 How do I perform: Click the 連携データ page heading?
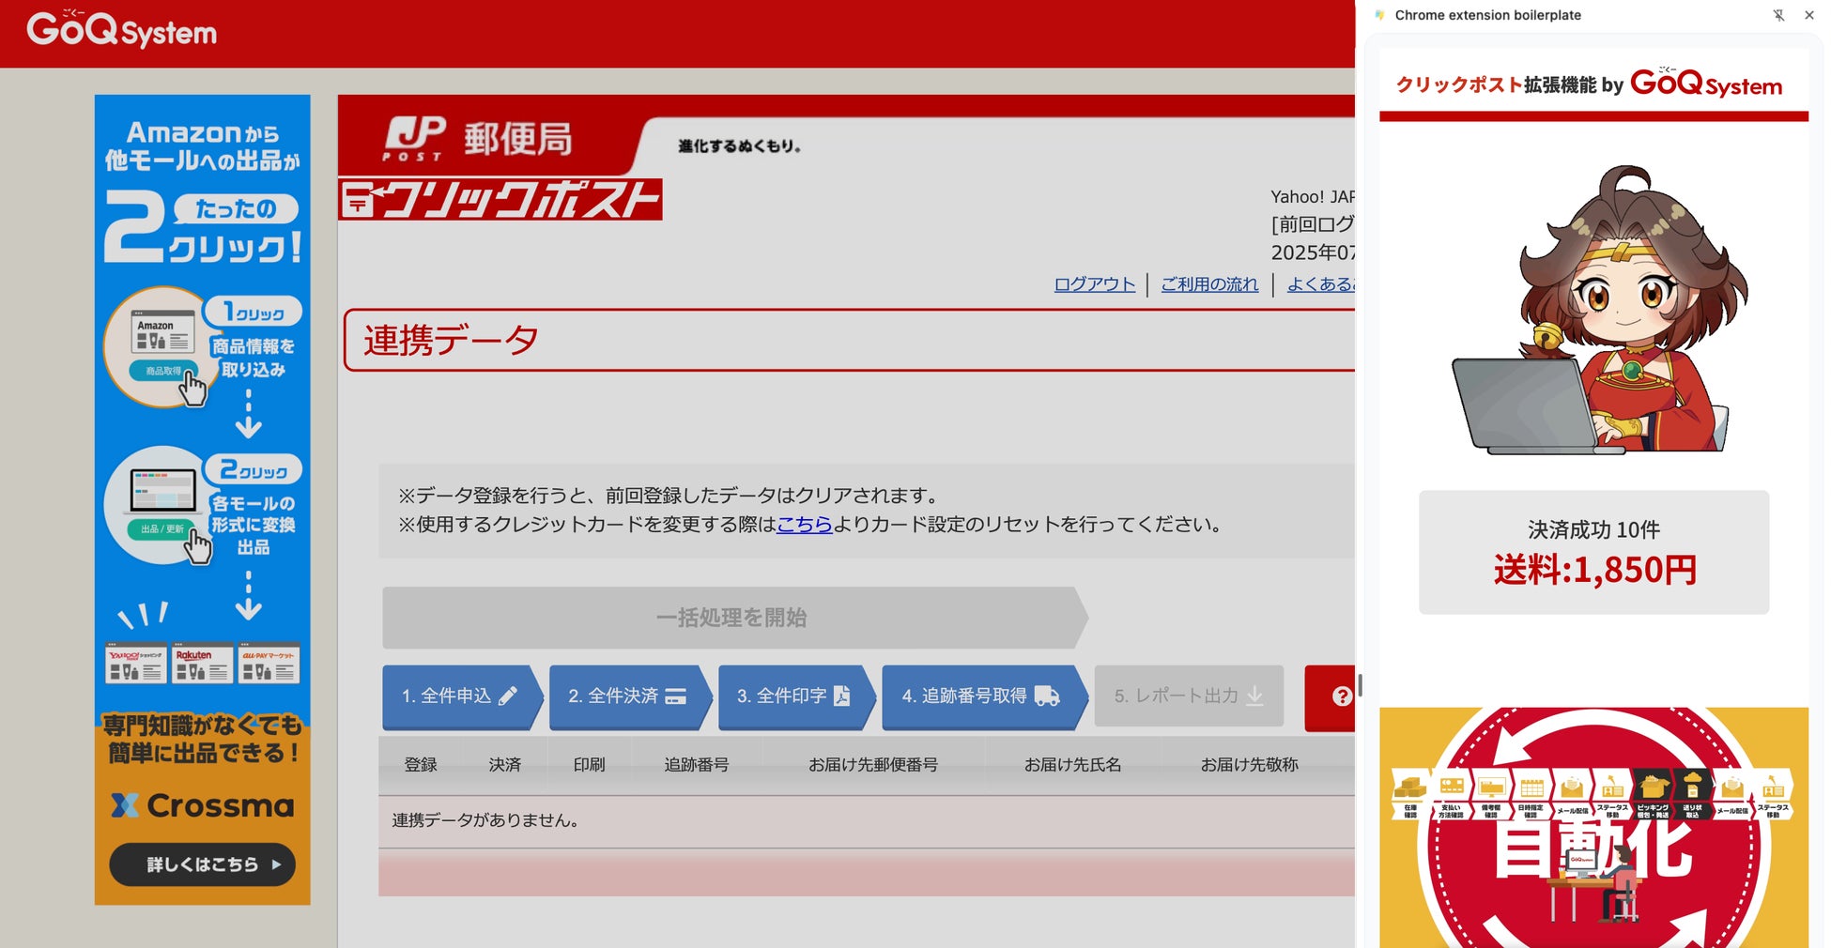451,340
